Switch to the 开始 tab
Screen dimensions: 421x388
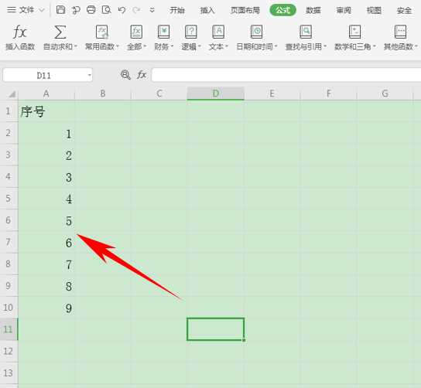coord(177,11)
